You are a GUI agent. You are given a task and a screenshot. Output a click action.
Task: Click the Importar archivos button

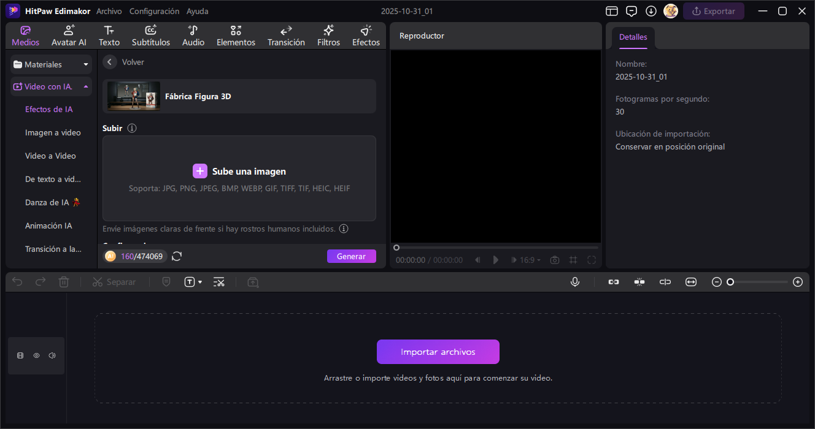click(x=438, y=352)
